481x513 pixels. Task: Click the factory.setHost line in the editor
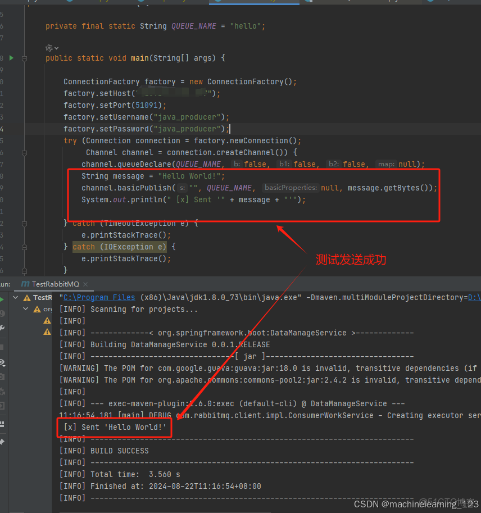pos(142,93)
